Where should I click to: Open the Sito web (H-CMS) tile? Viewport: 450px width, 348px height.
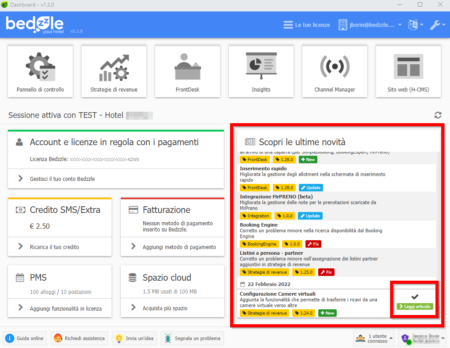tap(408, 71)
